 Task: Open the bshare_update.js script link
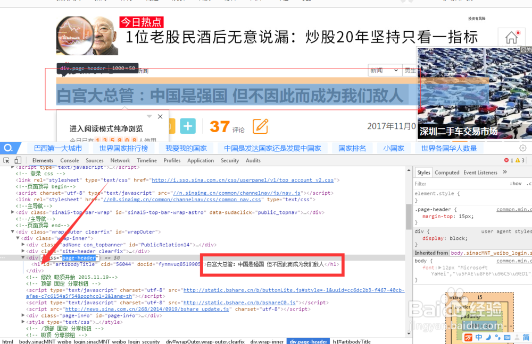[147, 309]
